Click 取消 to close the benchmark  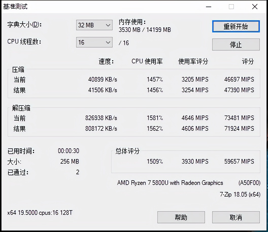[x=236, y=217]
